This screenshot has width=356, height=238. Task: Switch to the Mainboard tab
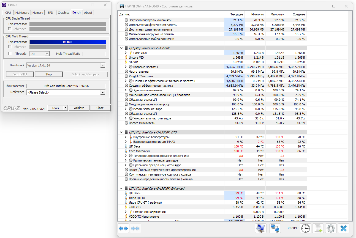[22, 13]
